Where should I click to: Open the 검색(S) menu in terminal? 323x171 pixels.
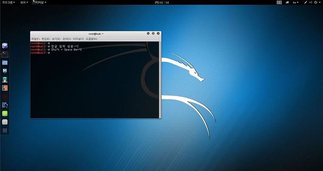coord(67,39)
